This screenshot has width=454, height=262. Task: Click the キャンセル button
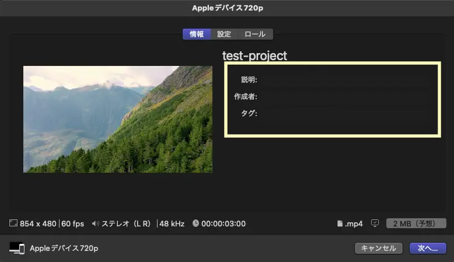coord(378,248)
